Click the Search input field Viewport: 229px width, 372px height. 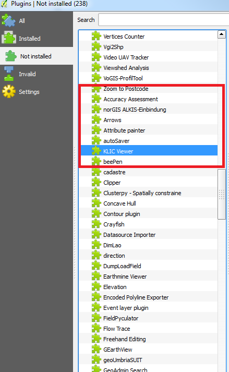click(x=164, y=20)
